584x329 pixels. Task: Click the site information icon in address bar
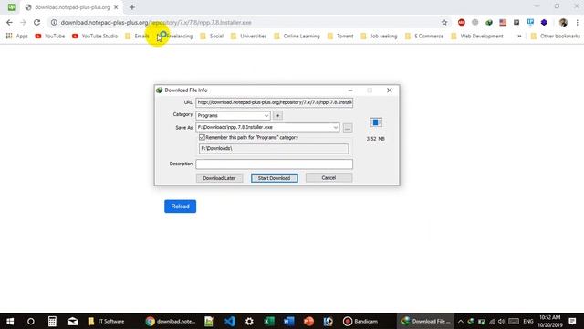click(54, 22)
